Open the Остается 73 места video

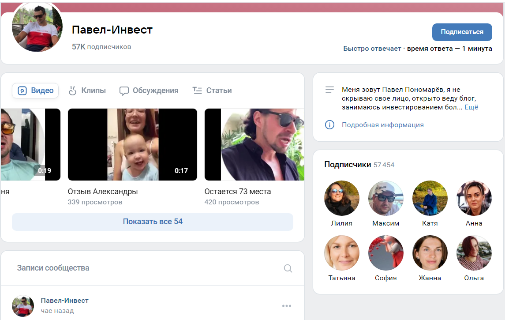coord(254,144)
